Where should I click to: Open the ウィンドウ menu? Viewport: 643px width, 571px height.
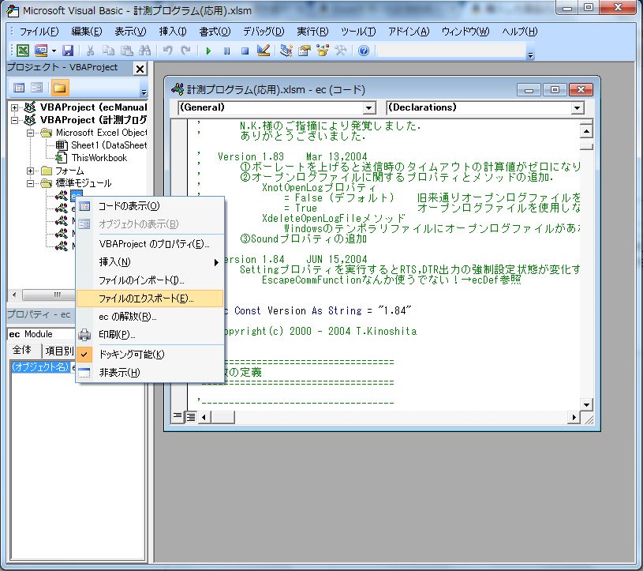pyautogui.click(x=465, y=32)
